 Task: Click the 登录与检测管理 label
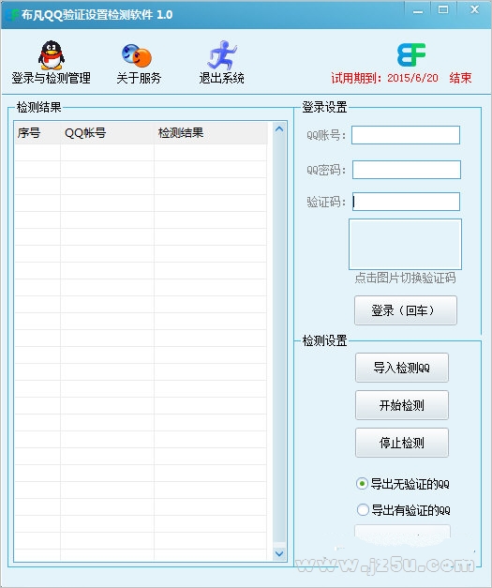click(x=52, y=78)
